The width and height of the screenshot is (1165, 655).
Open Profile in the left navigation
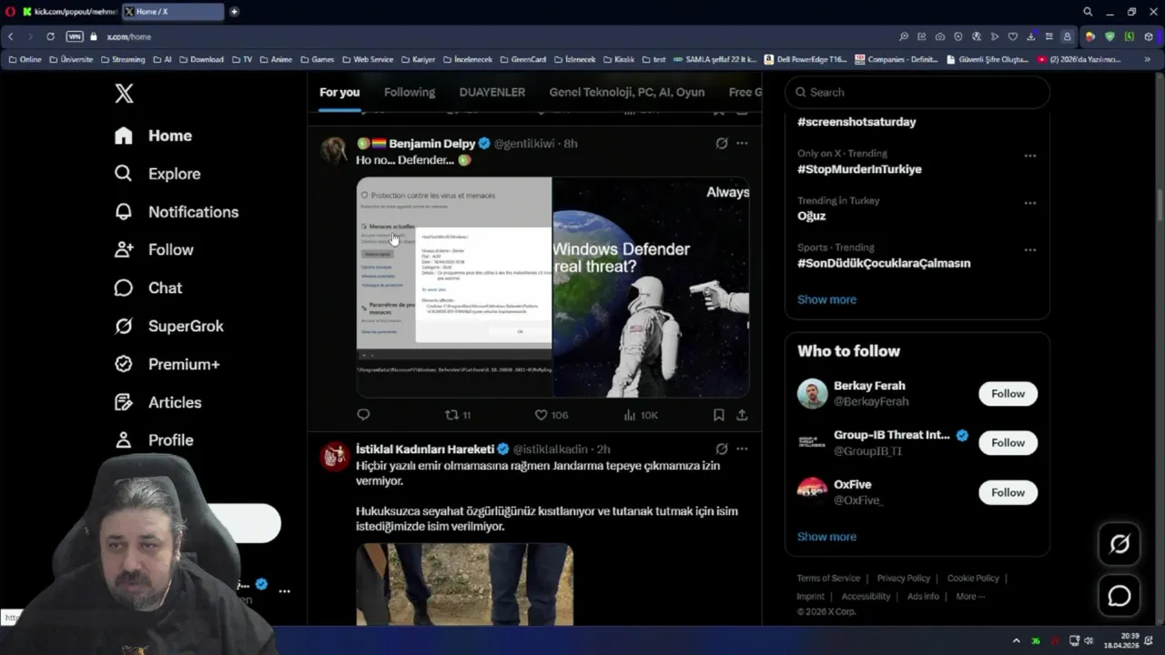(x=153, y=440)
